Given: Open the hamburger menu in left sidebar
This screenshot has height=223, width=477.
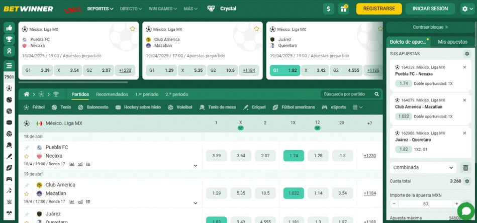Looking at the screenshot, I should tap(9, 66).
